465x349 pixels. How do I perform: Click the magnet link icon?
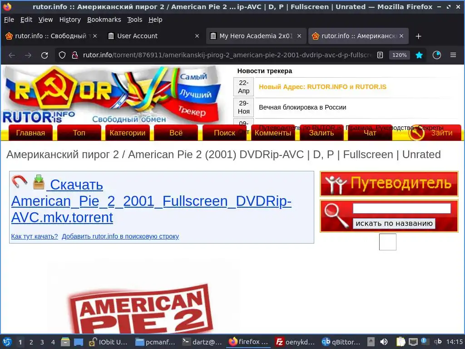19,181
